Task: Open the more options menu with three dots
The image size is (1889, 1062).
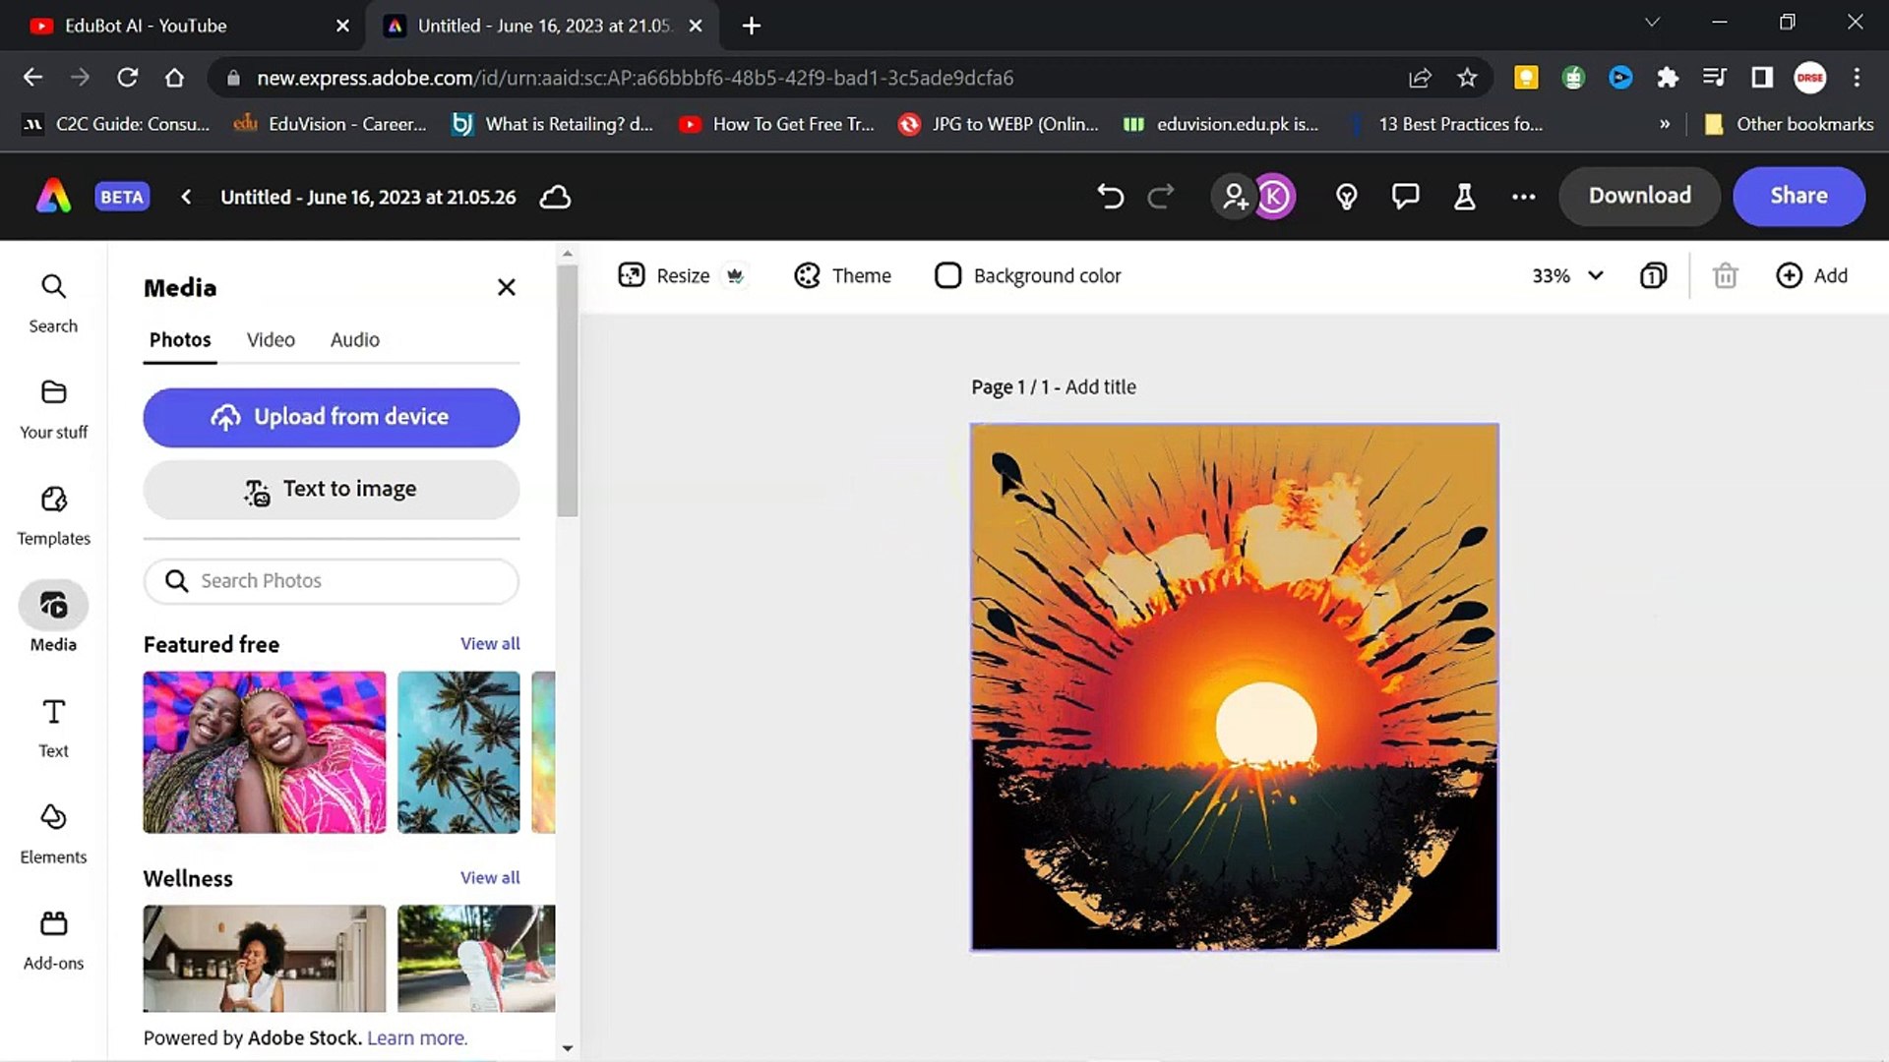Action: click(x=1523, y=196)
